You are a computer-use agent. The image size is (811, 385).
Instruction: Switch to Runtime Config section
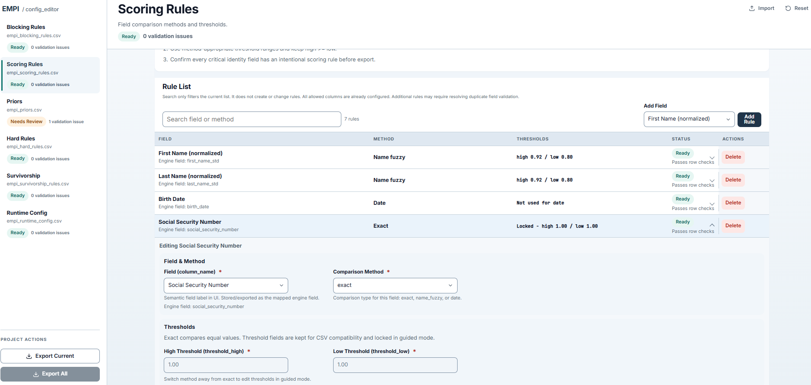click(x=51, y=223)
